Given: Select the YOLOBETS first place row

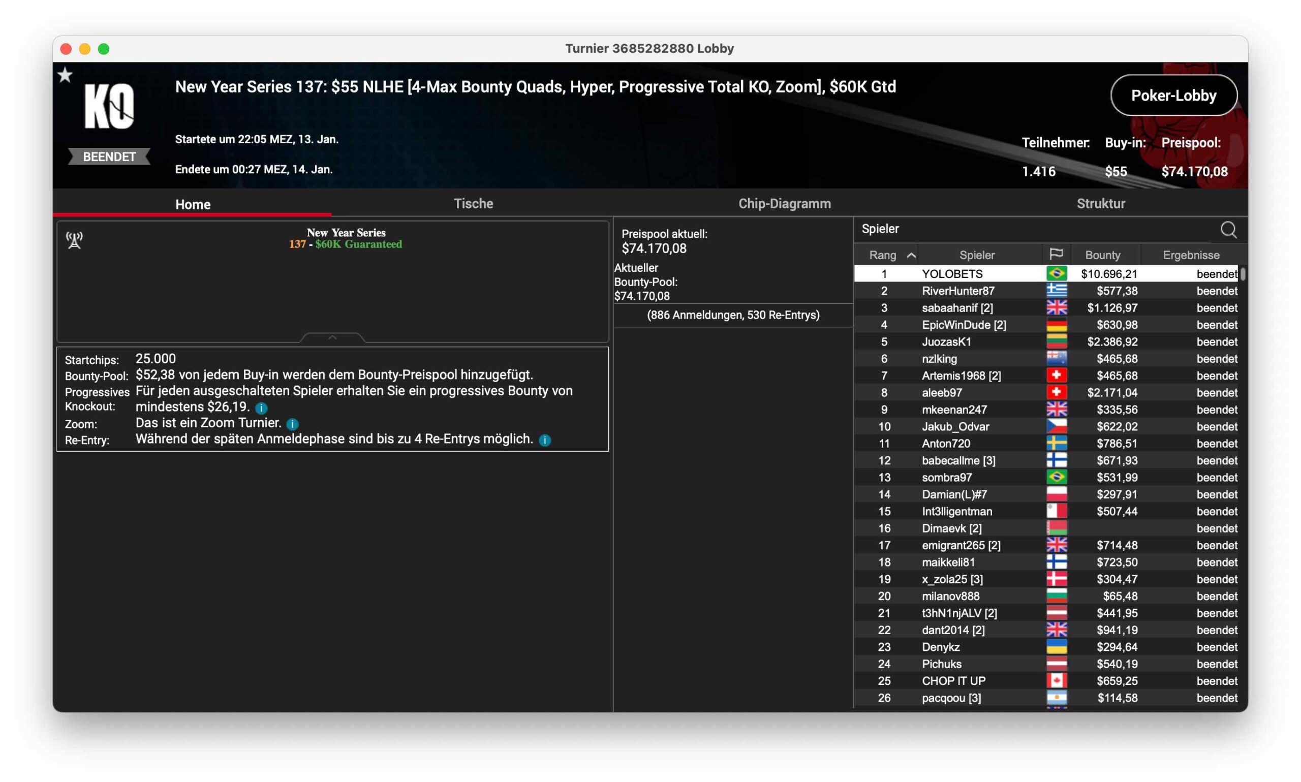Looking at the screenshot, I should tap(952, 273).
